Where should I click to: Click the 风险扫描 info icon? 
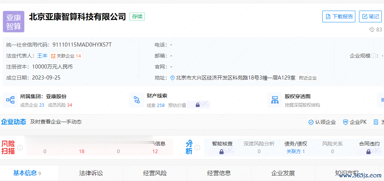[20, 148]
